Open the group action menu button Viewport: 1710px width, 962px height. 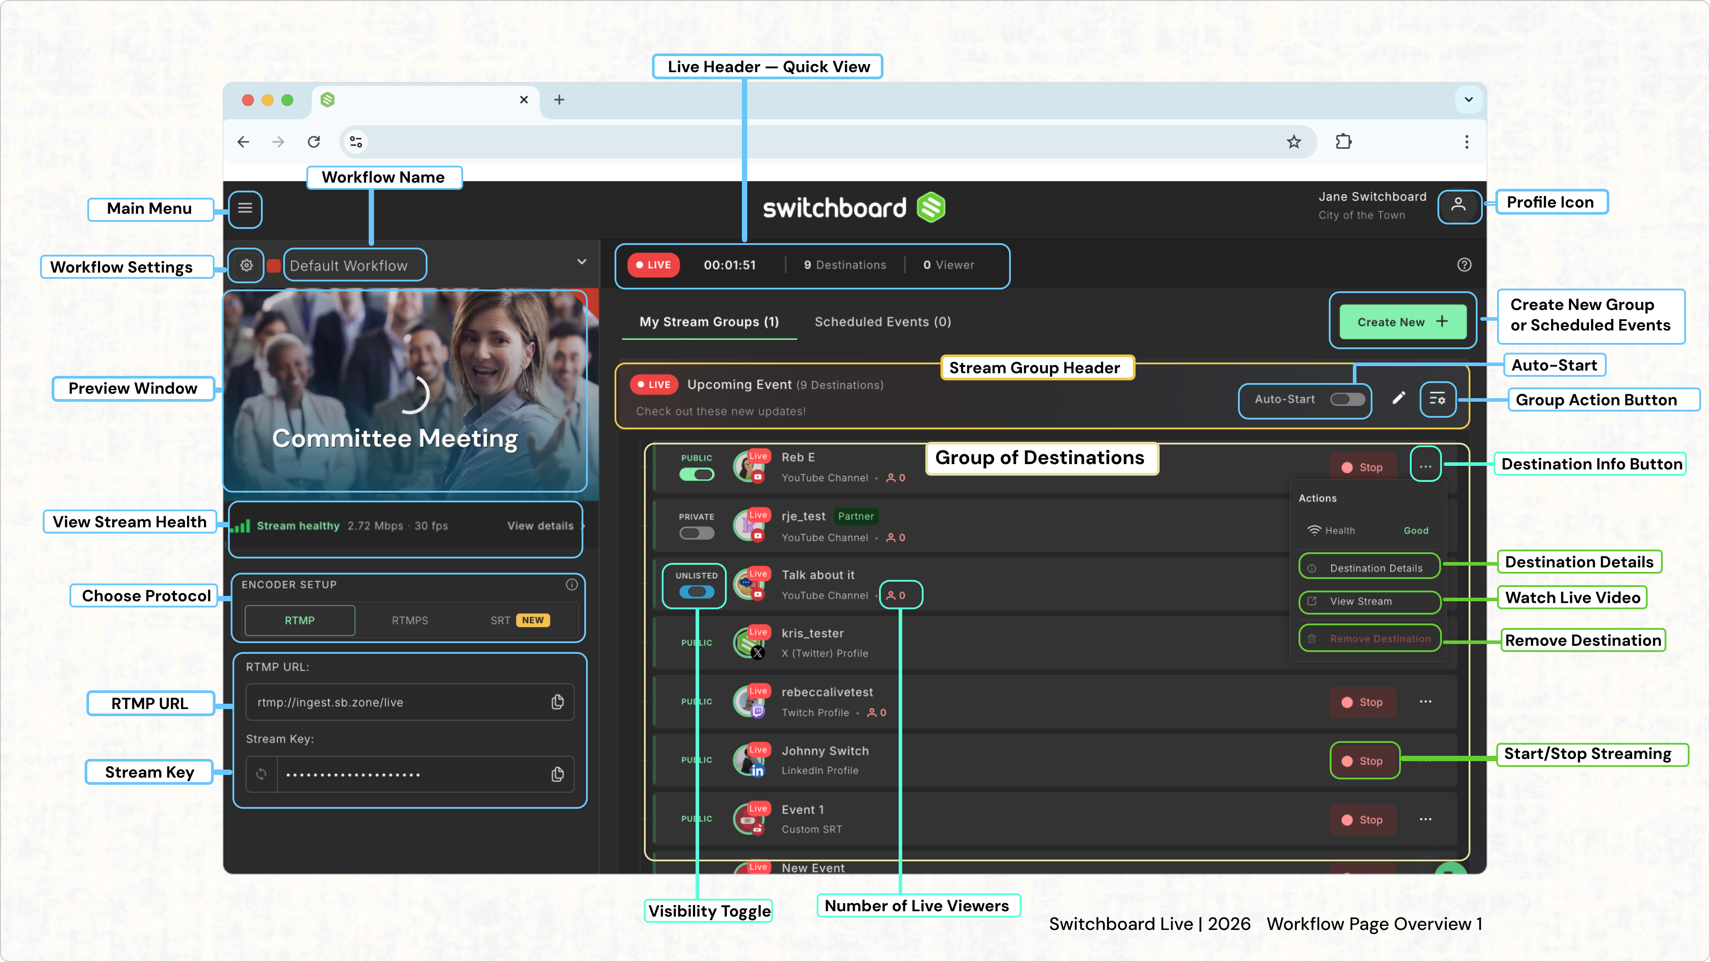point(1437,399)
